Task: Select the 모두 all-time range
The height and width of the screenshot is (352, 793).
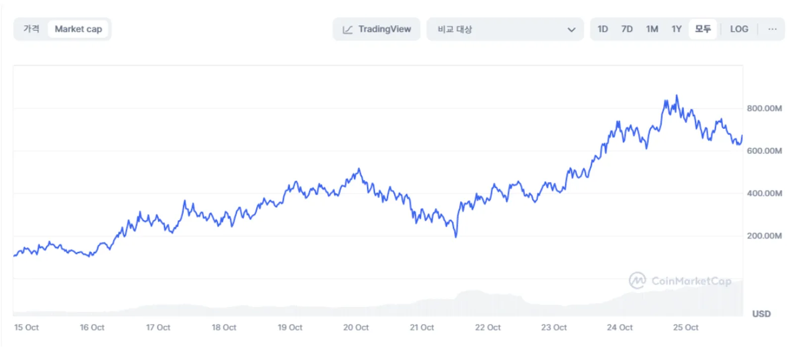Action: 703,29
